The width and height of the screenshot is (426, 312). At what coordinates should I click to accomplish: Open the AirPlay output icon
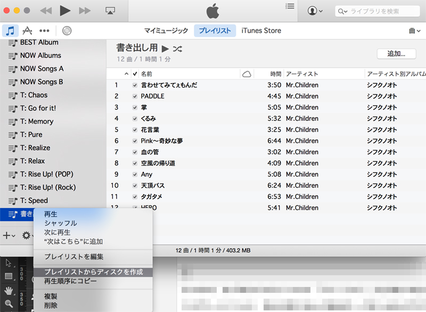(110, 11)
